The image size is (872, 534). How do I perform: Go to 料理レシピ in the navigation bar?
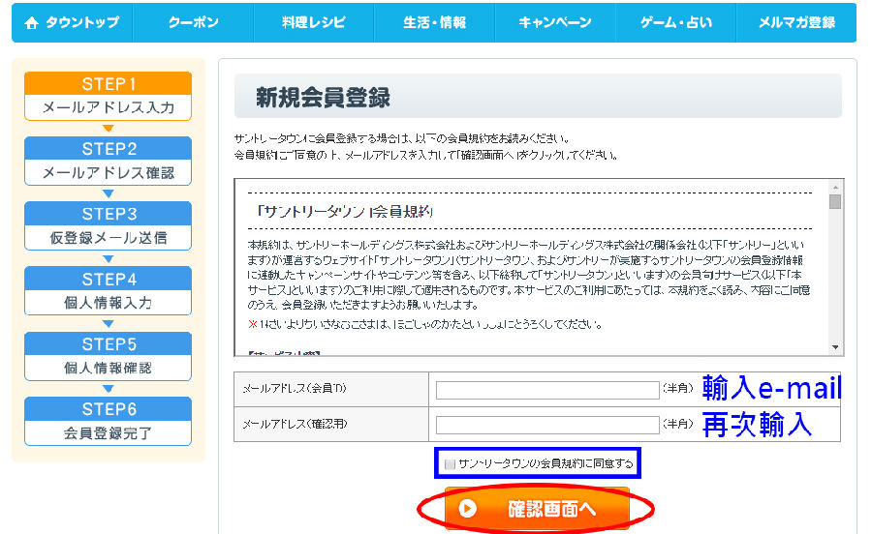(314, 23)
